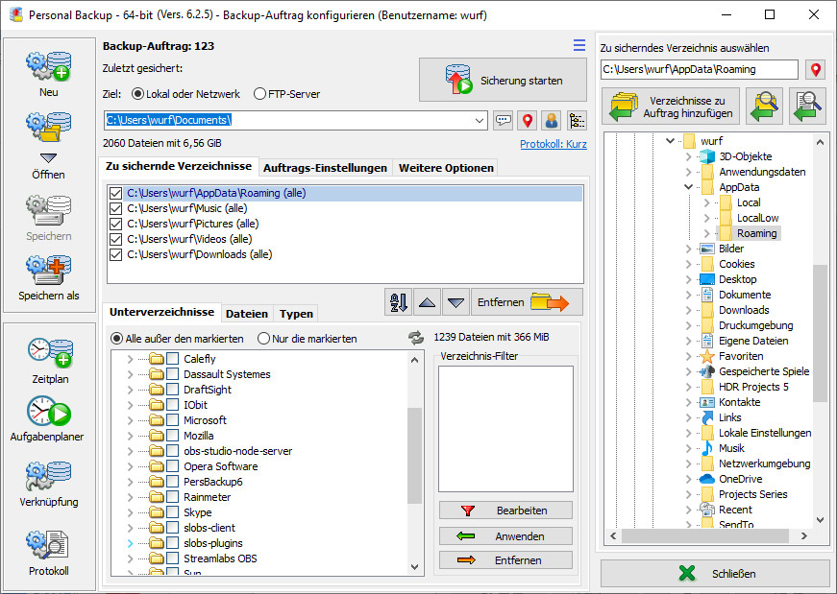Click the hamburger menu icon
The height and width of the screenshot is (594, 837).
(x=579, y=46)
